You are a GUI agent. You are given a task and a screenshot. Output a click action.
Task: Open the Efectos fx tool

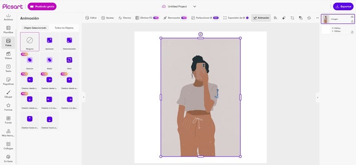pos(125,18)
